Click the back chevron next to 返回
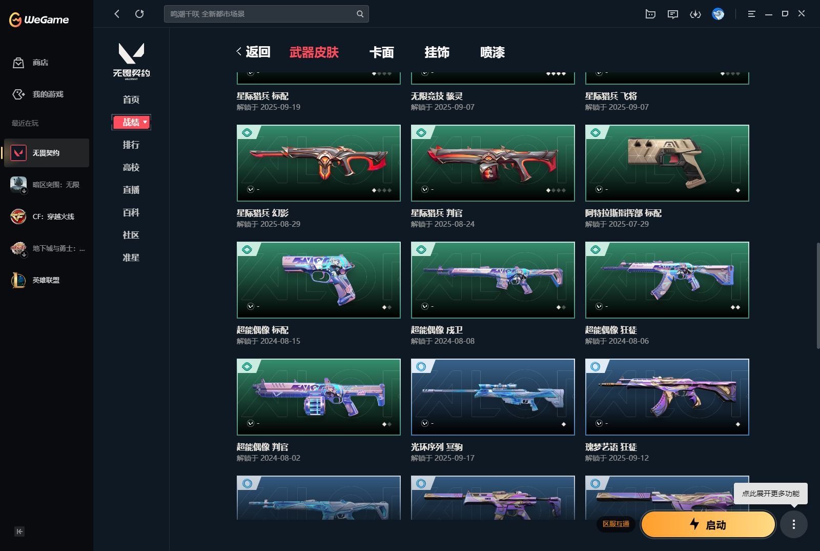 tap(238, 51)
